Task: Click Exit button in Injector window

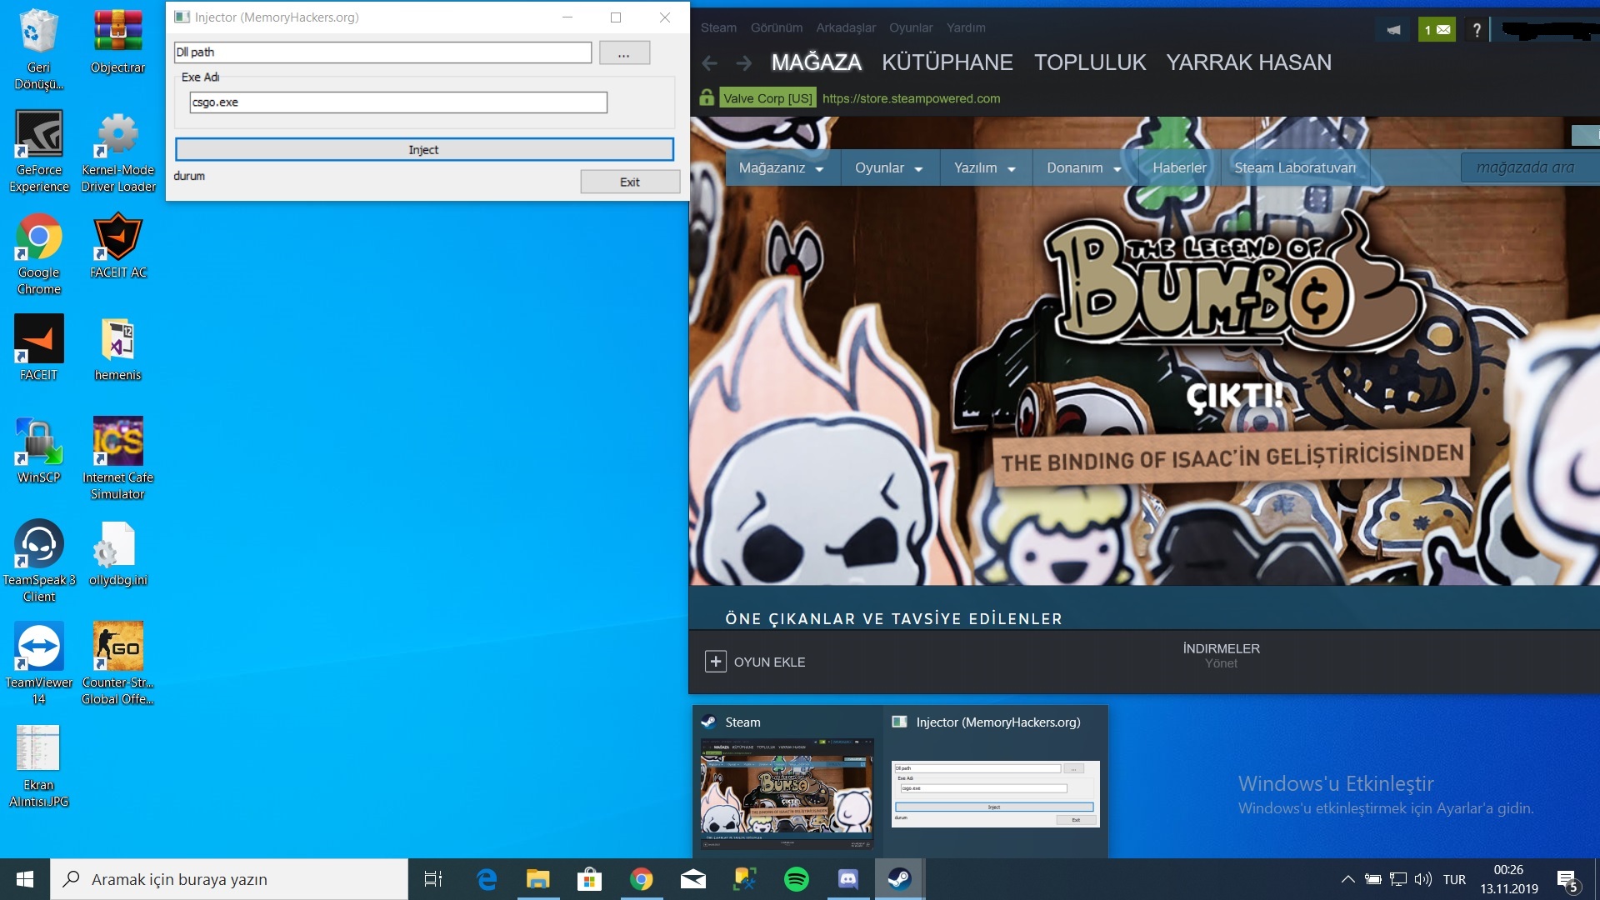Action: pyautogui.click(x=630, y=182)
